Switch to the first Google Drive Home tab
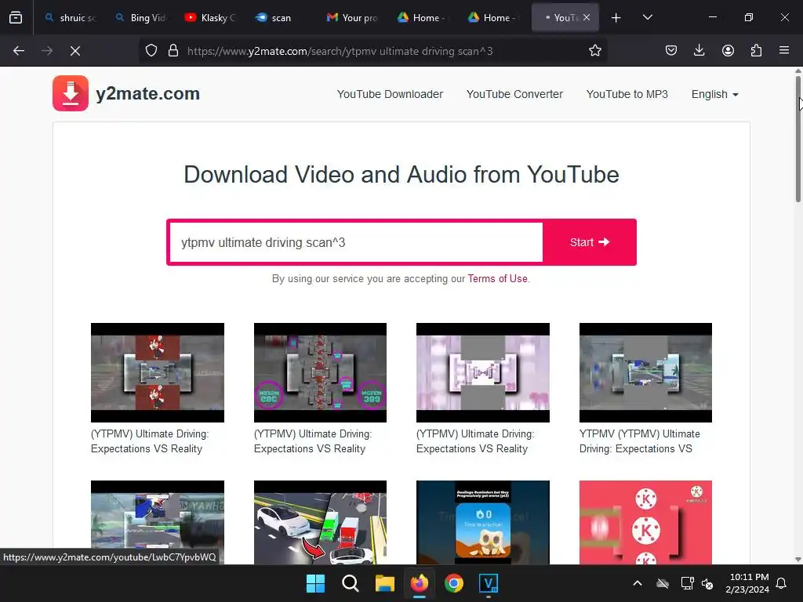Viewport: 803px width, 602px height. pyautogui.click(x=423, y=17)
